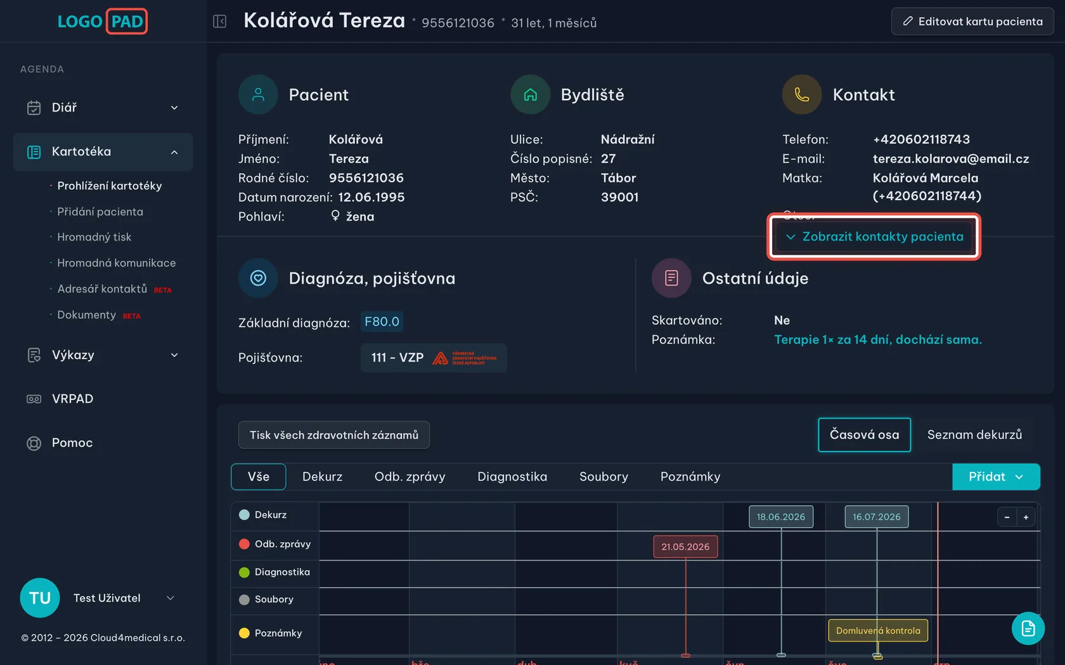This screenshot has width=1065, height=665.
Task: Open Přidání pacienta
Action: (100, 212)
